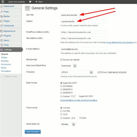Click the Site Address URL field
The height and width of the screenshot is (137, 137).
[x=84, y=38]
